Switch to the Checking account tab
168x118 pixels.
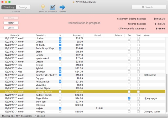click(x=9, y=7)
